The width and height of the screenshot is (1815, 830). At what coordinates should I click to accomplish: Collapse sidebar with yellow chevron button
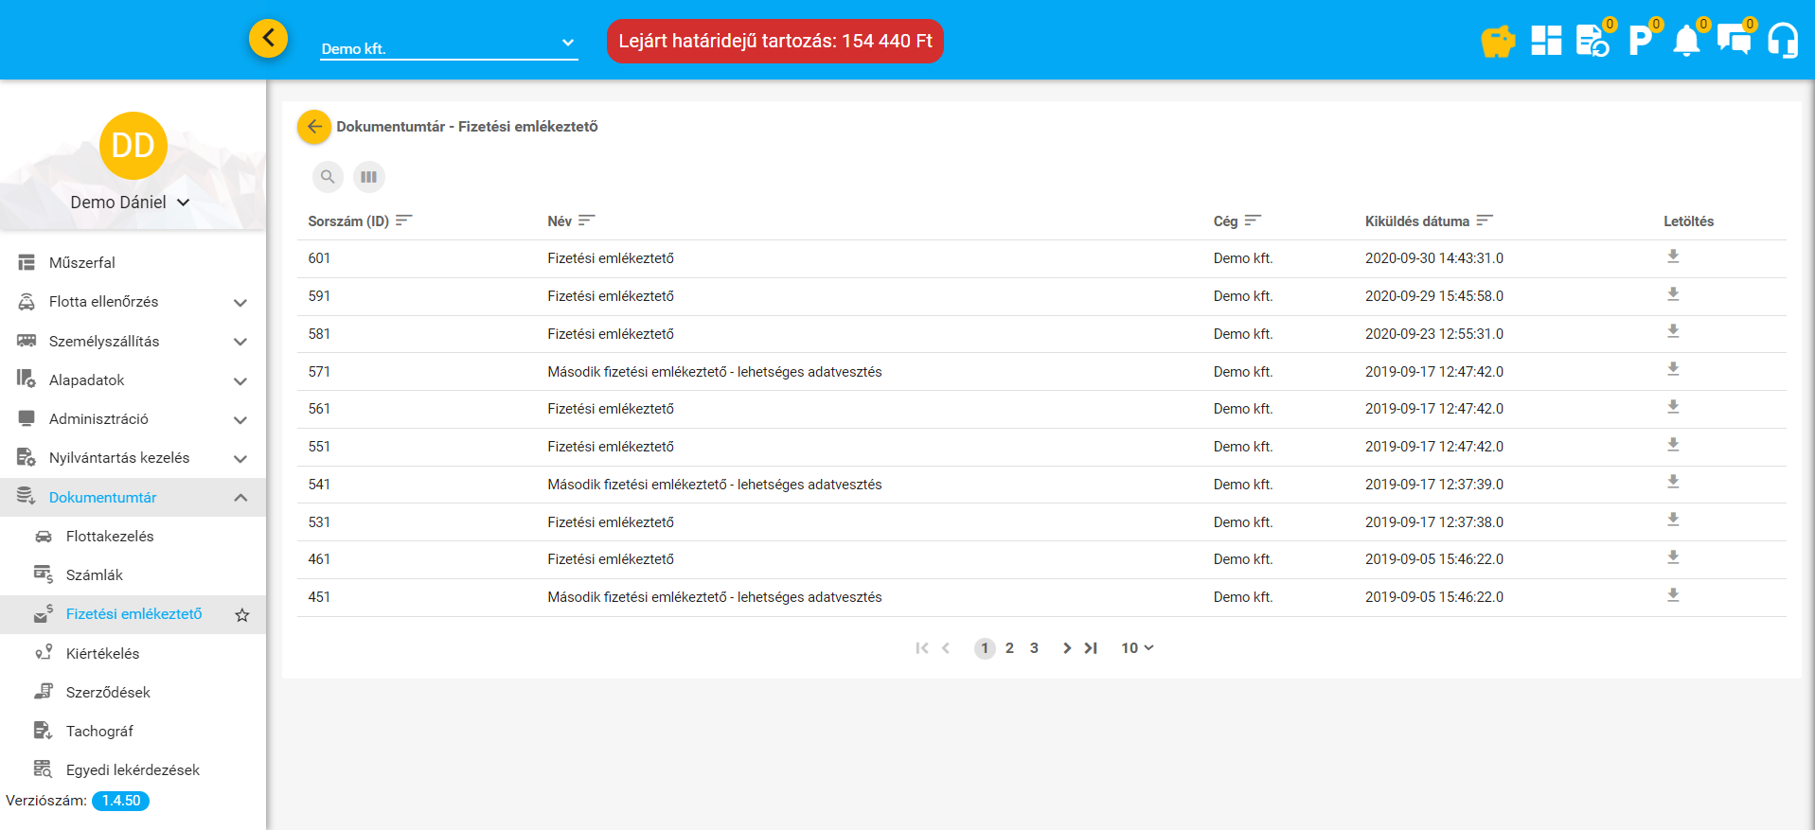point(268,39)
